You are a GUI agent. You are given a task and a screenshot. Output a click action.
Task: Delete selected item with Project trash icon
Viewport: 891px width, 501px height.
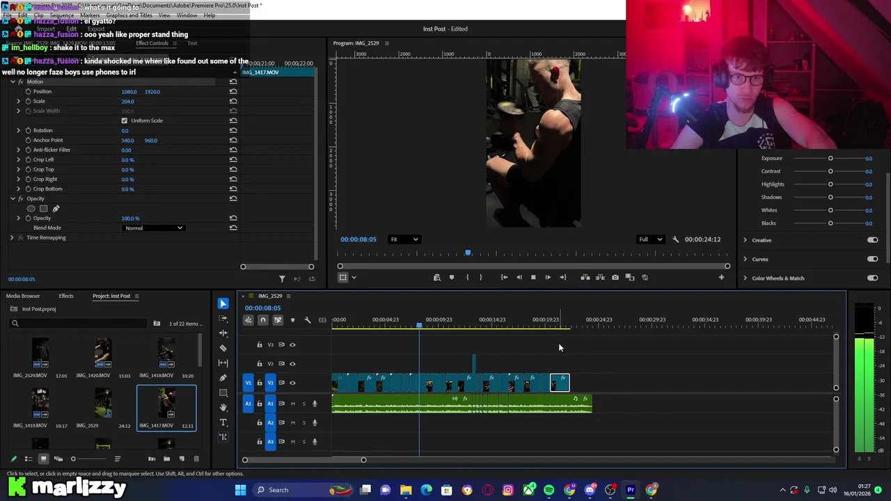point(196,459)
